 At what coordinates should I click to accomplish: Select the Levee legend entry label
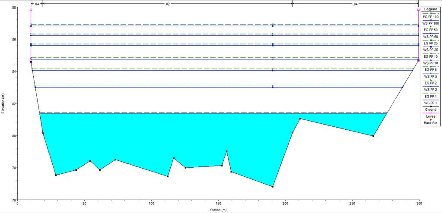(x=431, y=116)
